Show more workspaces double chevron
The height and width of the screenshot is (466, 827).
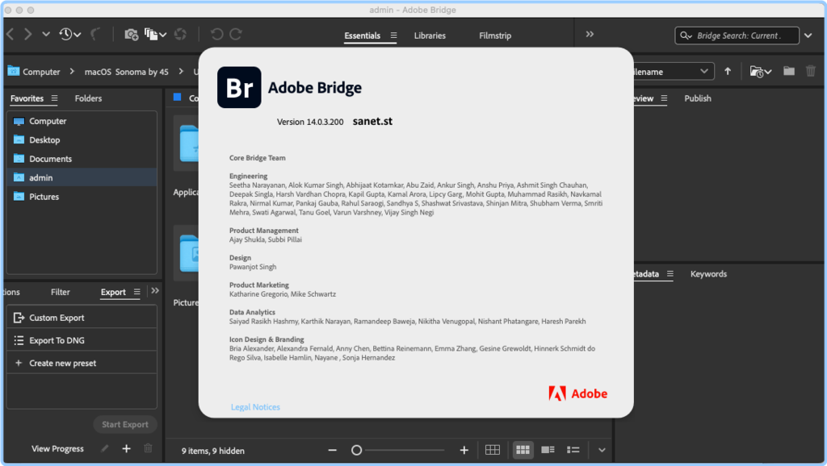(x=590, y=34)
